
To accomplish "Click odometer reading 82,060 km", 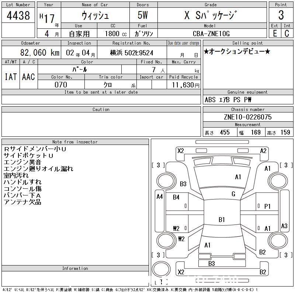I will pos(40,52).
